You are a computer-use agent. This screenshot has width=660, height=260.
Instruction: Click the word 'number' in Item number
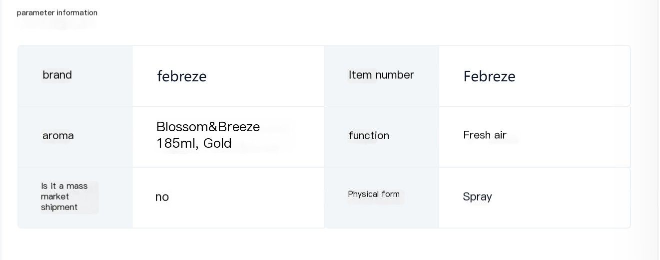point(395,75)
